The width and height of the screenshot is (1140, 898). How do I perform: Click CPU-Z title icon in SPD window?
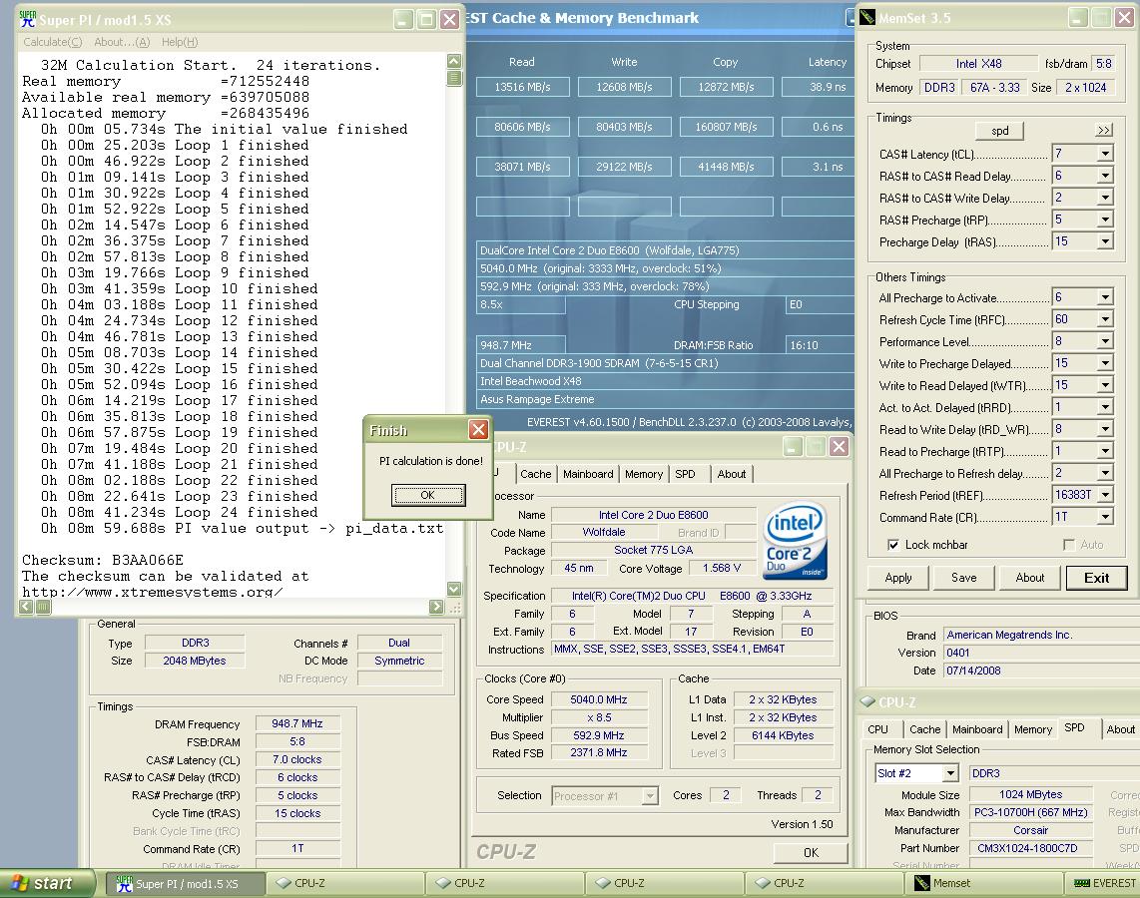[x=867, y=701]
